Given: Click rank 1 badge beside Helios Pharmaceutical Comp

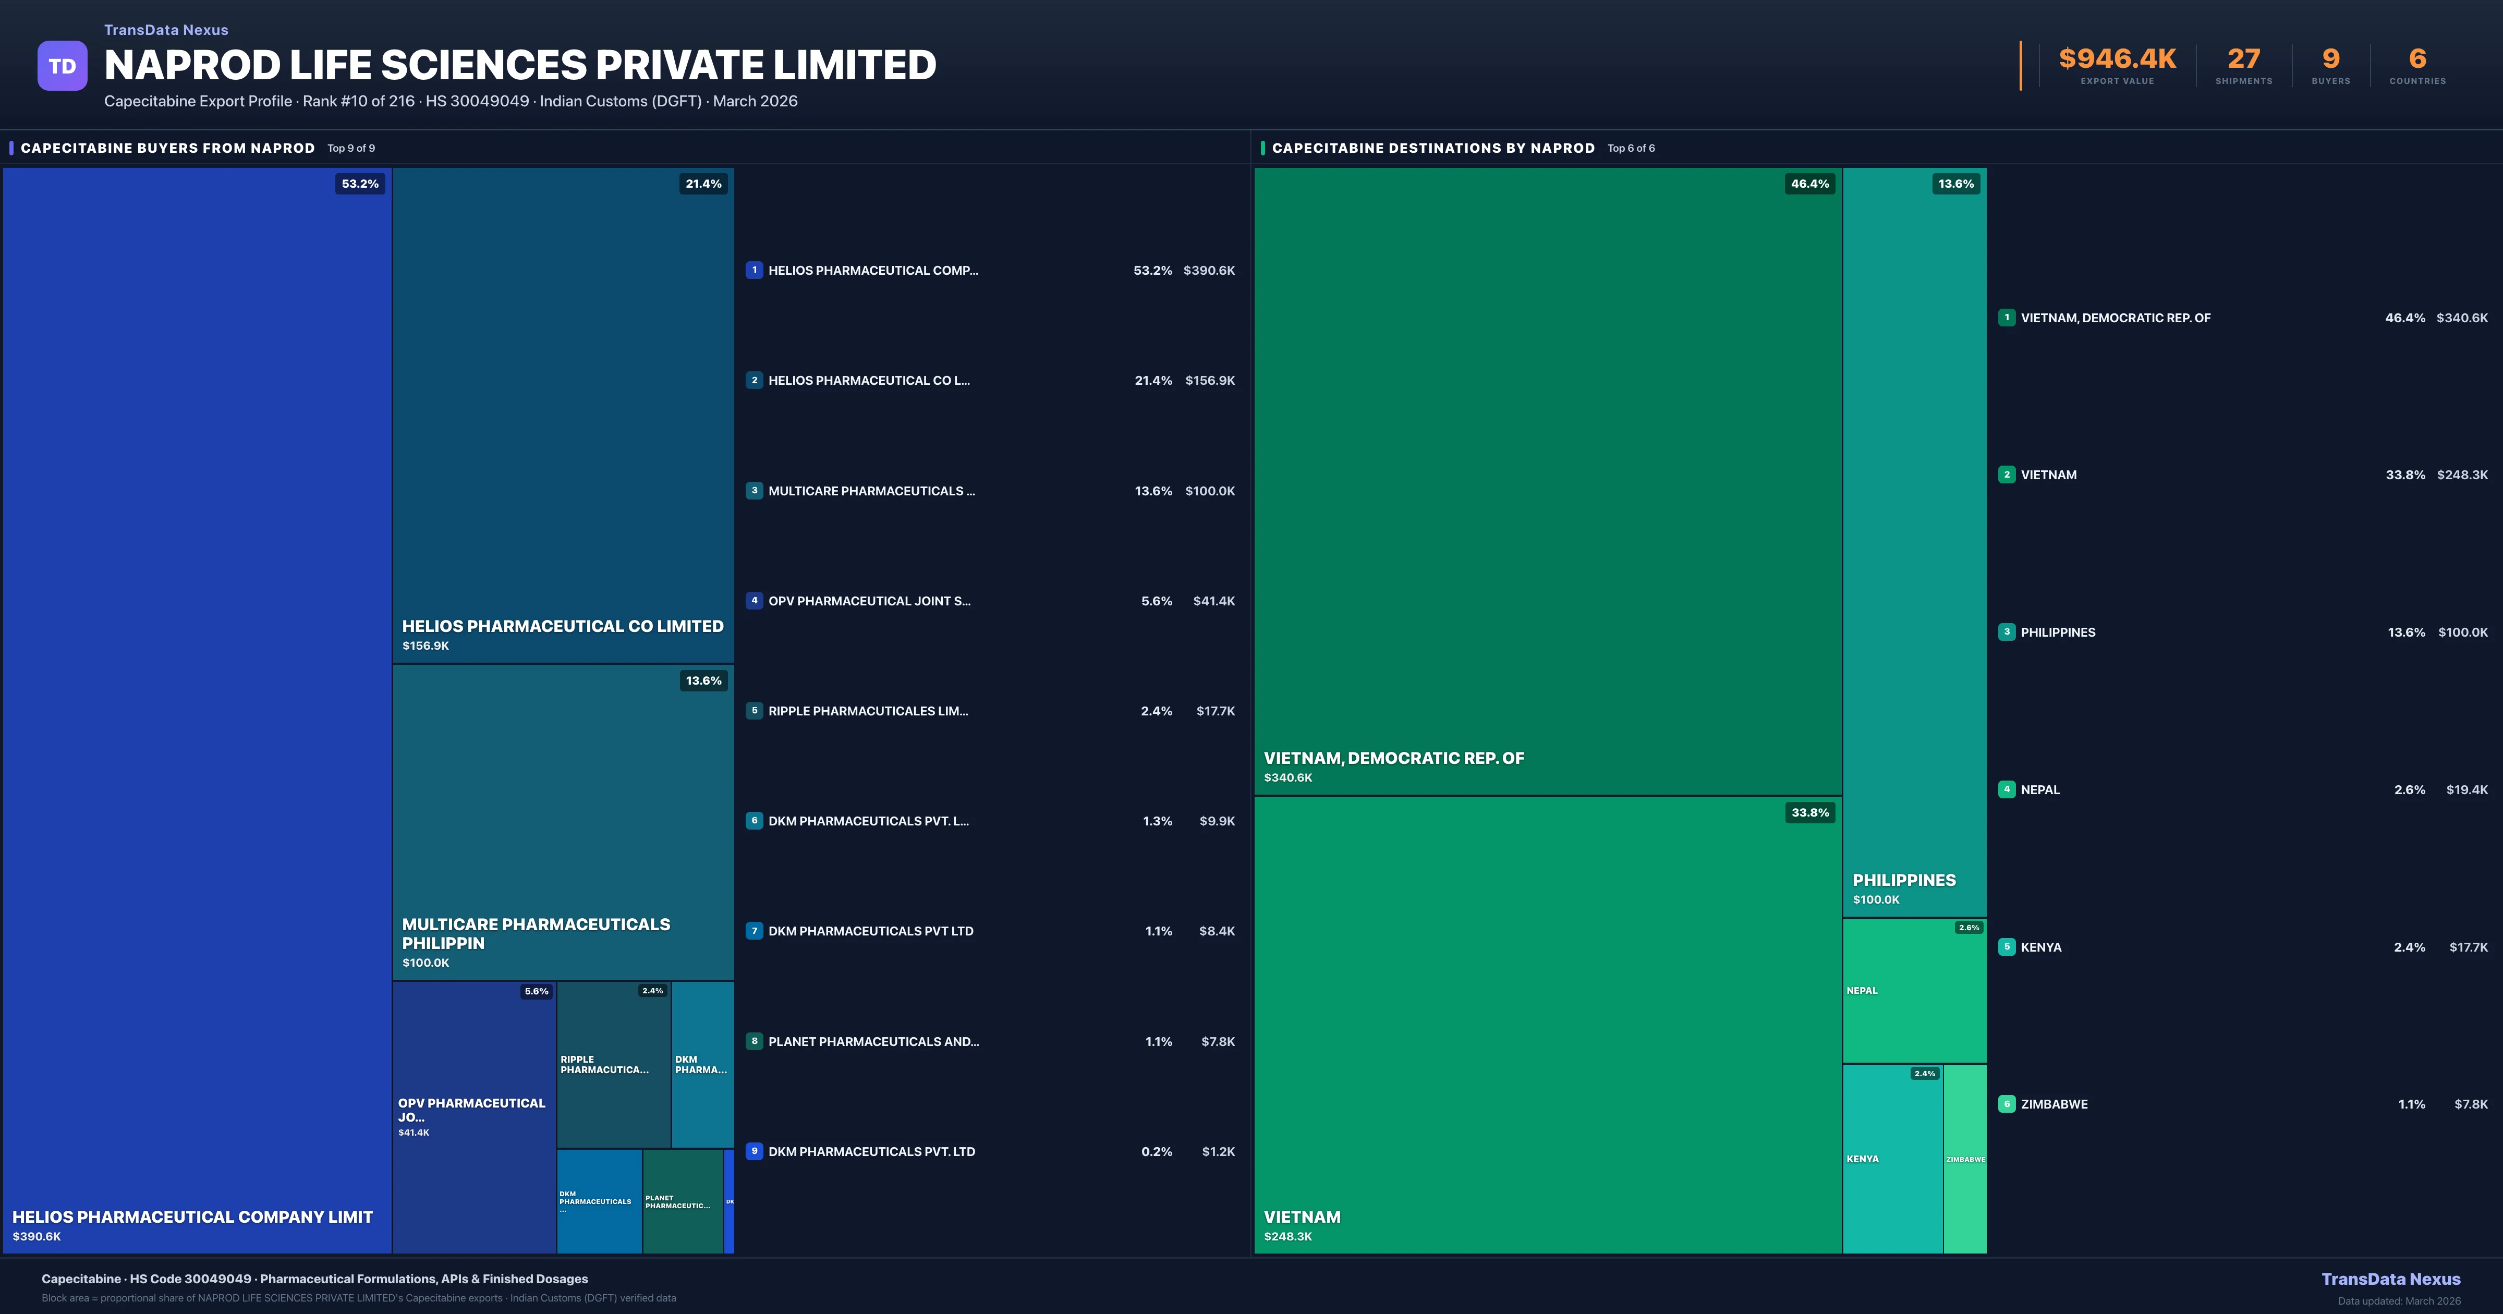Looking at the screenshot, I should (754, 270).
